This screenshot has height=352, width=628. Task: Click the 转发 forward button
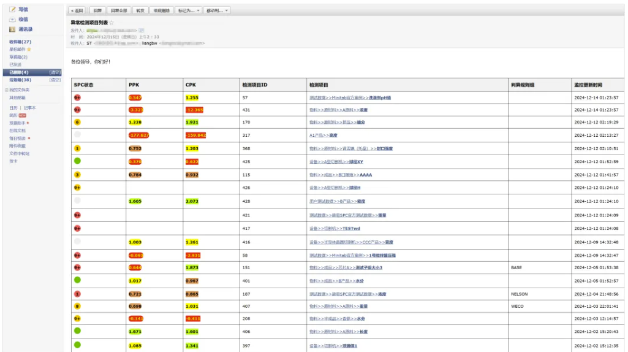click(x=140, y=10)
